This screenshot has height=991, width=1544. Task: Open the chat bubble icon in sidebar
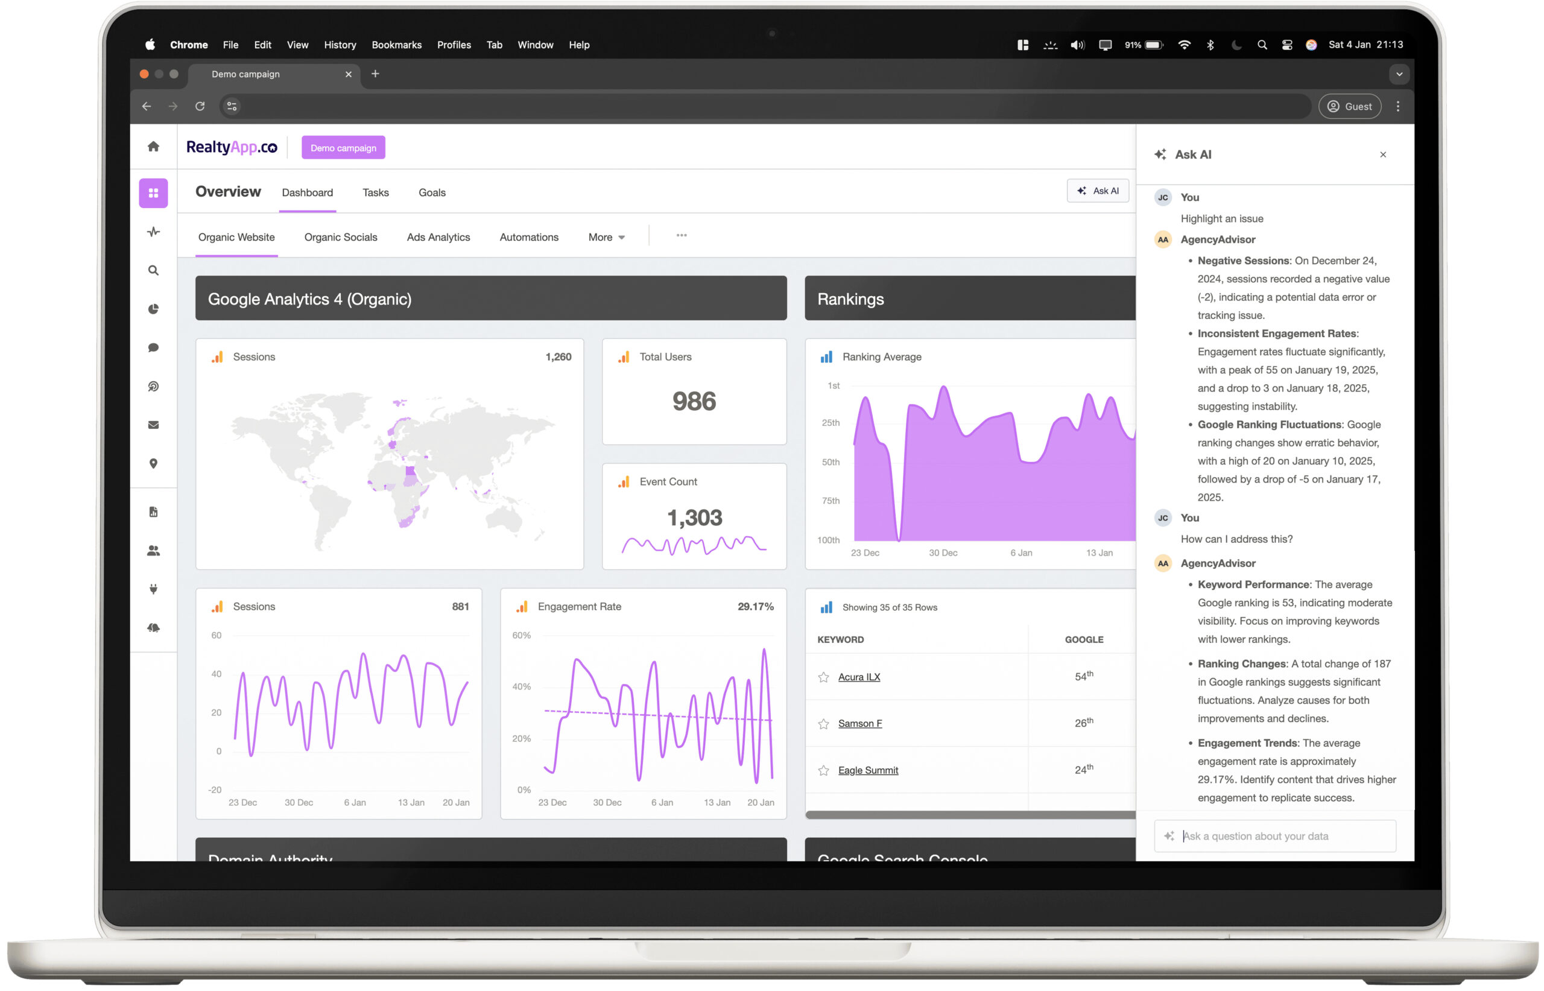tap(153, 347)
